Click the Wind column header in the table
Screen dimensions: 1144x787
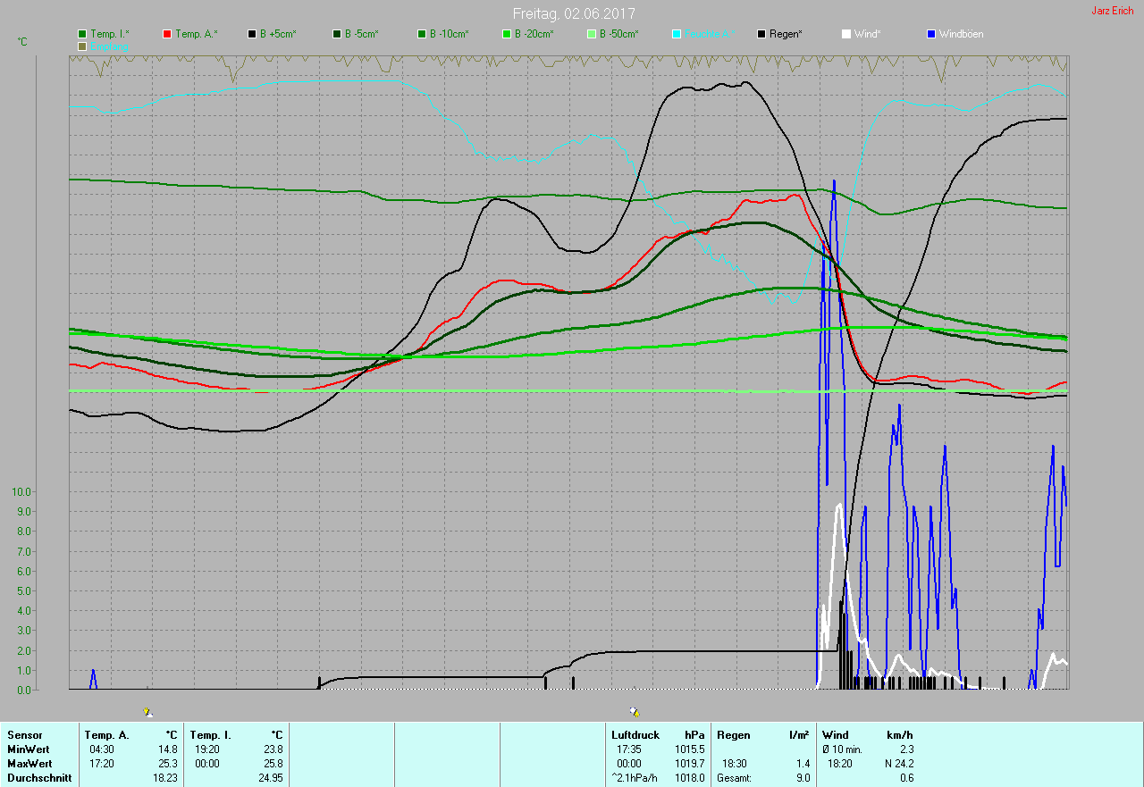coord(836,735)
